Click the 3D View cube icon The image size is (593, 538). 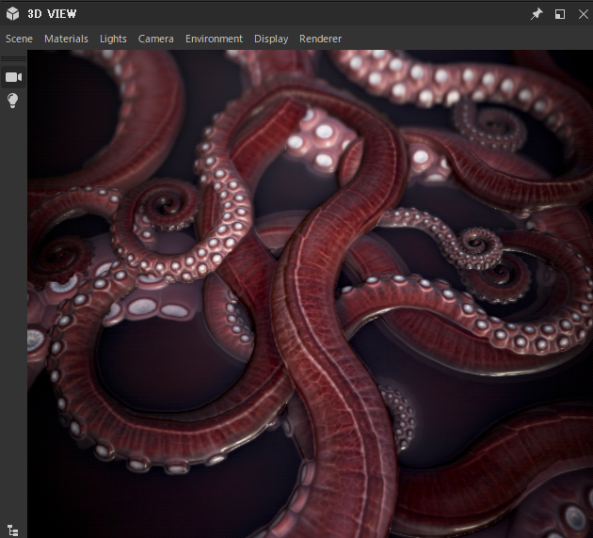[13, 14]
